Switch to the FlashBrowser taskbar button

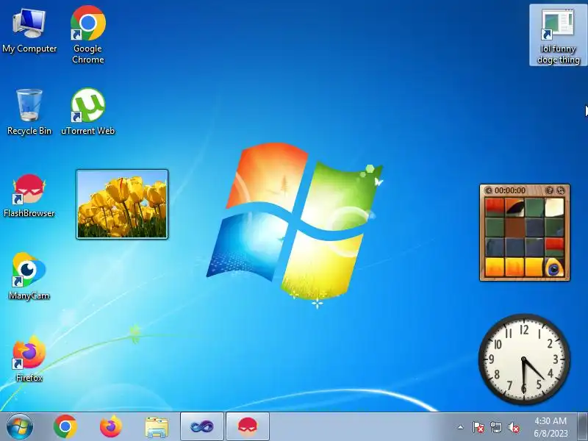(x=248, y=427)
